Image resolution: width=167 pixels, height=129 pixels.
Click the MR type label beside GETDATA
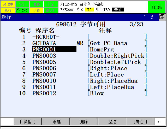tap(80, 43)
